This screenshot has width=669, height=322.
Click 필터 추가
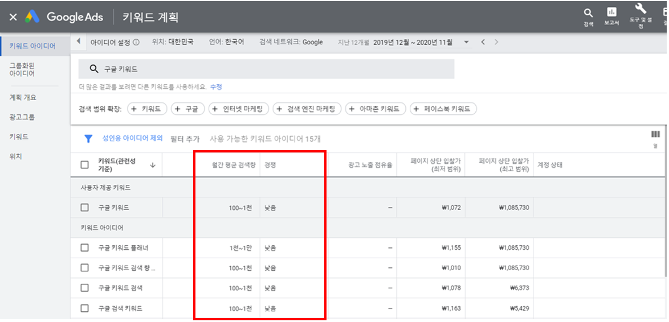click(185, 138)
